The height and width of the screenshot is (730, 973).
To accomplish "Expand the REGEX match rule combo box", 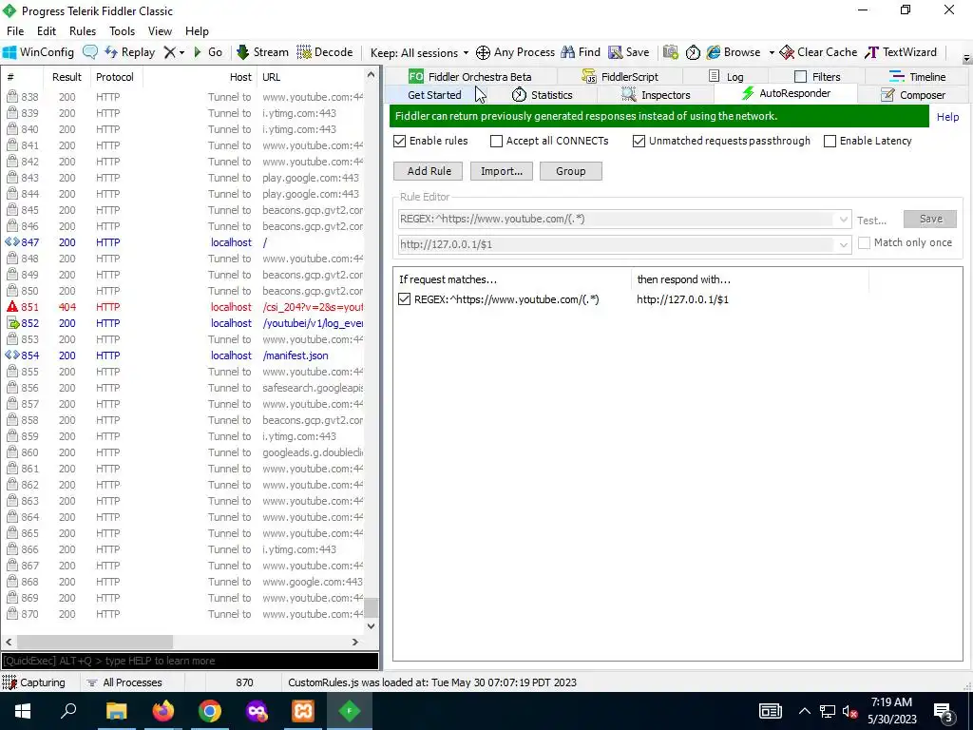I will click(843, 220).
